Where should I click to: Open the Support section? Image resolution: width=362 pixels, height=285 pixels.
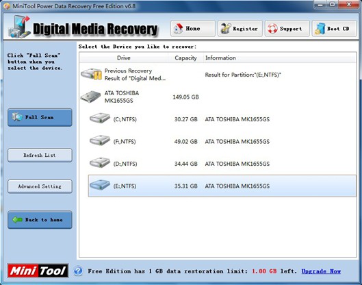pyautogui.click(x=287, y=28)
